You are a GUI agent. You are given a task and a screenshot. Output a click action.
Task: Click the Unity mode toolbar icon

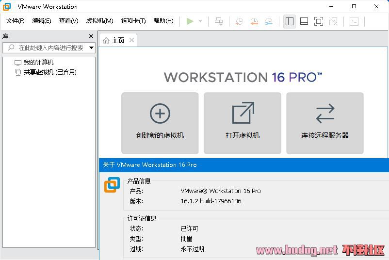333,21
